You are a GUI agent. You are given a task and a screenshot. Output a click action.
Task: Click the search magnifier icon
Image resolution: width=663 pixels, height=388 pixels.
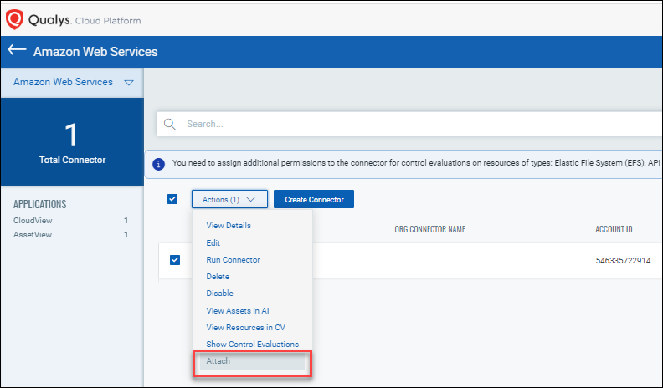(170, 124)
